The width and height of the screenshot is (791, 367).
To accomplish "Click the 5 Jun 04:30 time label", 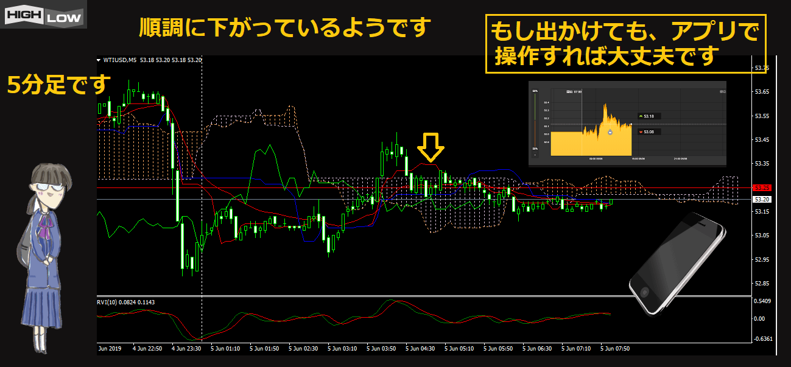I will (x=421, y=349).
